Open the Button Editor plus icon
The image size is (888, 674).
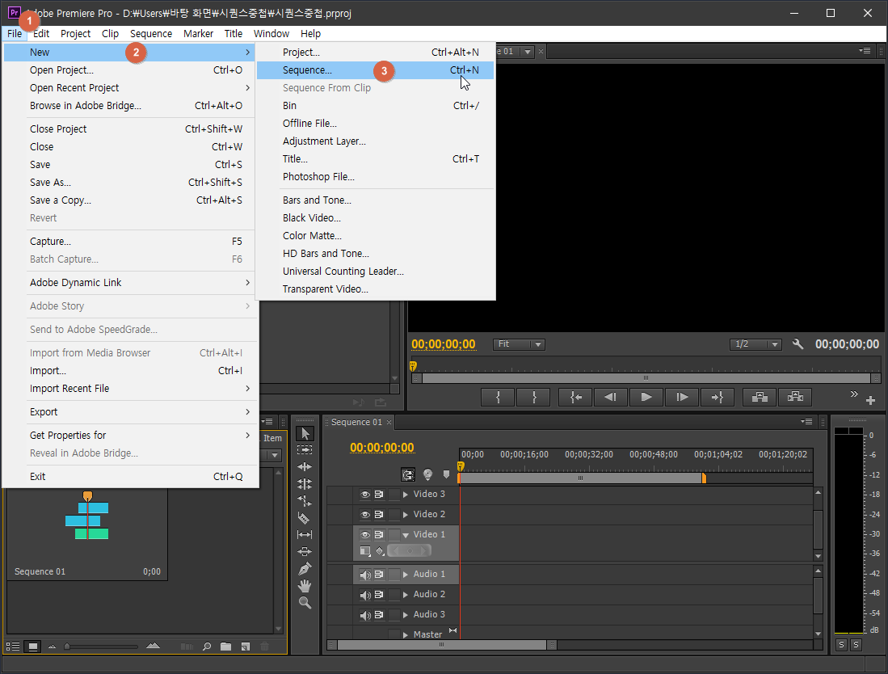(870, 400)
